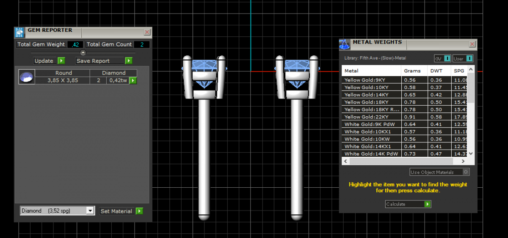Click green arrow next to 0,42tw

tap(133, 80)
